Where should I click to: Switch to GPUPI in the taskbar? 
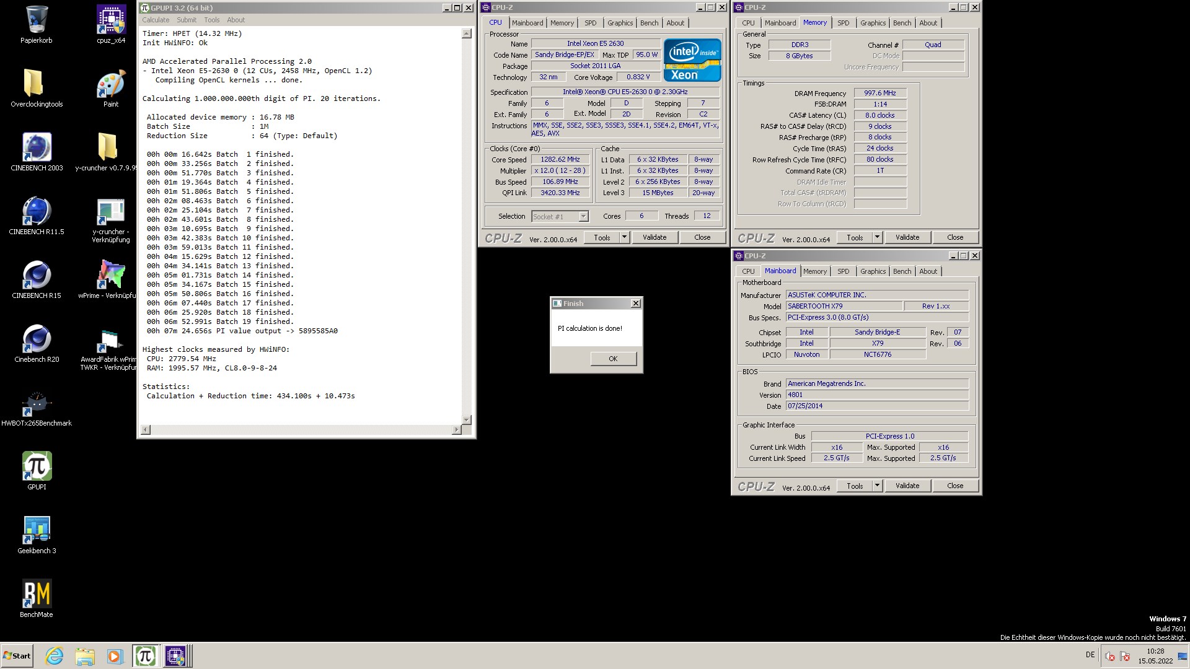145,656
